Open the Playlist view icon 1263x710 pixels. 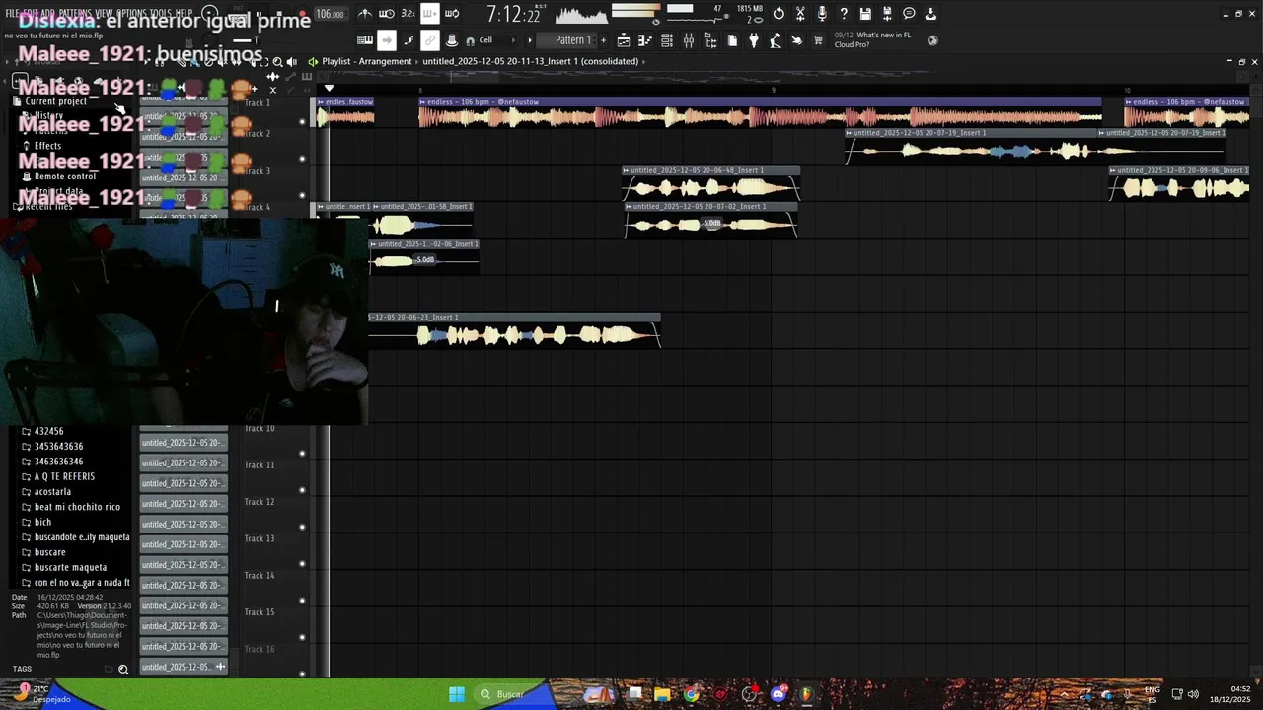pos(624,40)
